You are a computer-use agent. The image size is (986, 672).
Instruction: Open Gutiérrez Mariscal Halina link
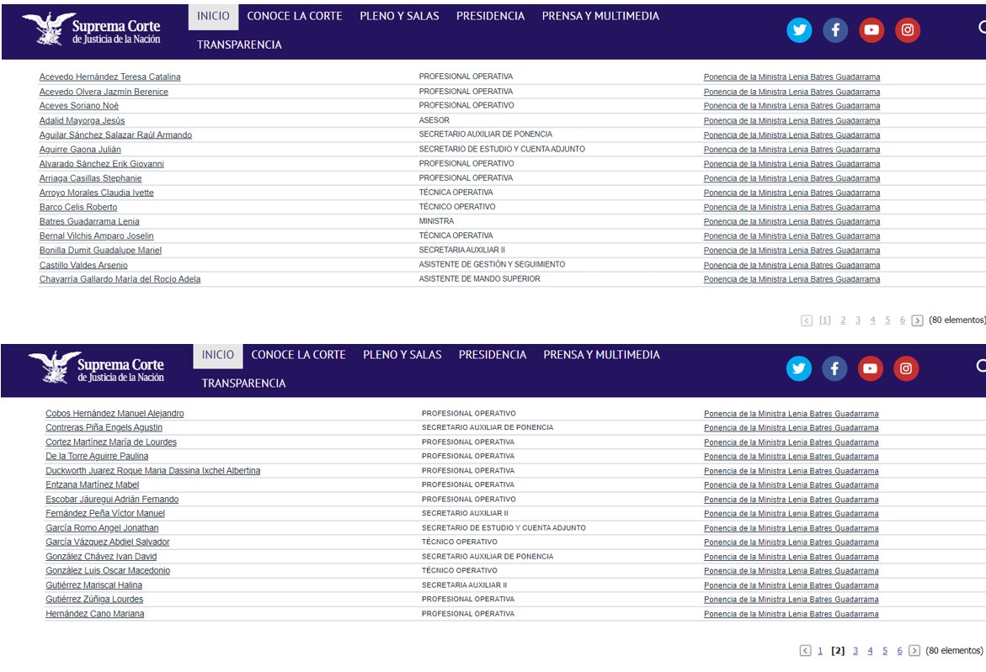tap(93, 585)
